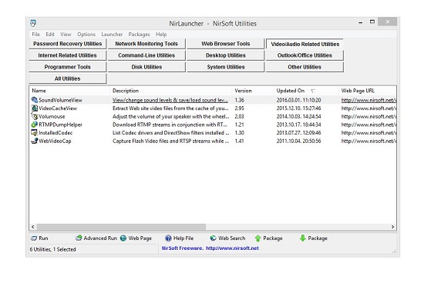424x286 pixels.
Task: Open the SoundVolumeView web page URL link
Action: [368, 100]
